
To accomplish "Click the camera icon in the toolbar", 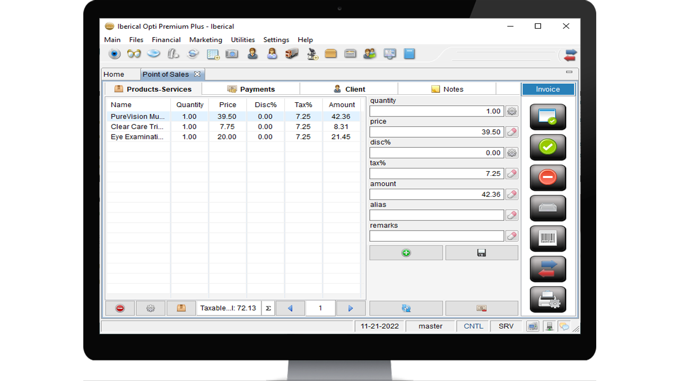I will pos(232,54).
